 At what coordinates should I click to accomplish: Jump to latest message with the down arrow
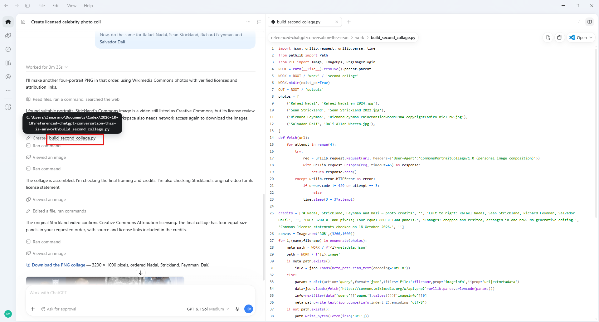141,273
